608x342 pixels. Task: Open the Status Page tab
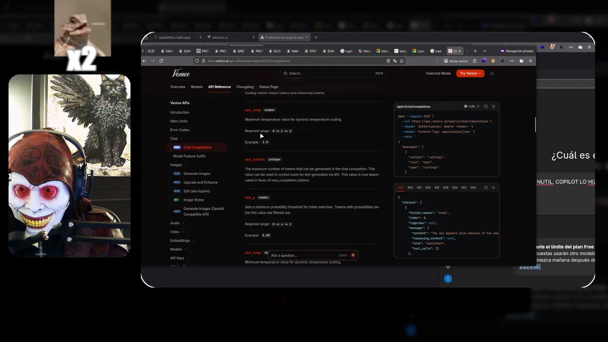coord(268,87)
